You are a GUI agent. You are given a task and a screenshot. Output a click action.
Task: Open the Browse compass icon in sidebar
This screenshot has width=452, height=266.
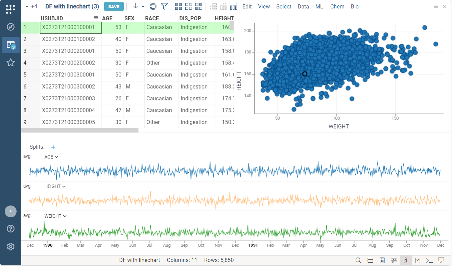(10, 27)
